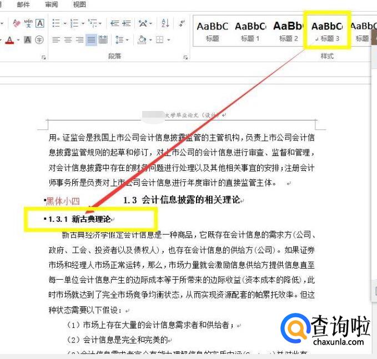Decrease paragraph indent
The image size is (377, 359).
pos(115,23)
